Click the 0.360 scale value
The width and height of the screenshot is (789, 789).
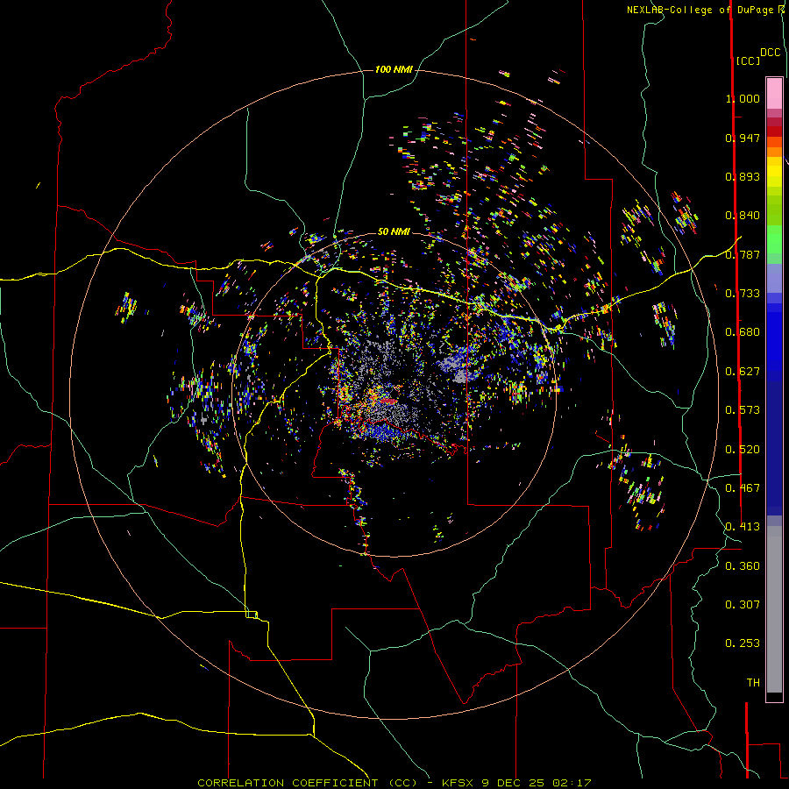(743, 566)
